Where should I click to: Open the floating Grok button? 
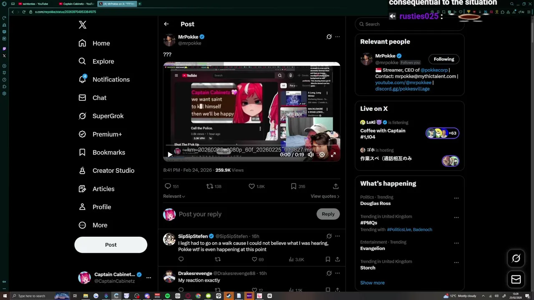(516, 259)
